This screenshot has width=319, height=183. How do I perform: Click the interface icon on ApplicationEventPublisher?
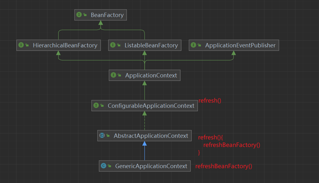tap(193, 45)
